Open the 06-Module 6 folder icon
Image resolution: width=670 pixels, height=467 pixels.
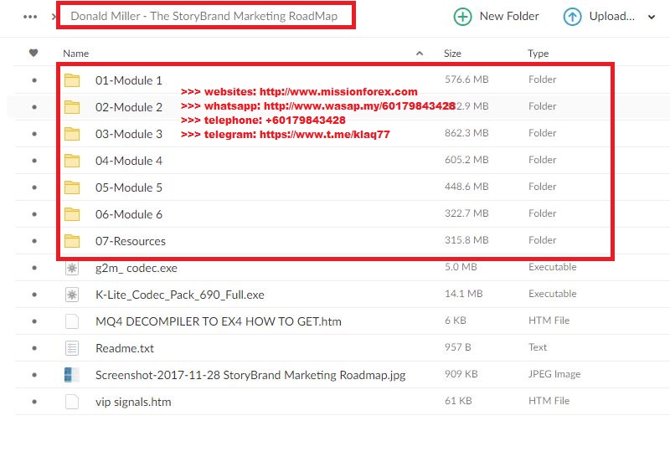point(72,214)
